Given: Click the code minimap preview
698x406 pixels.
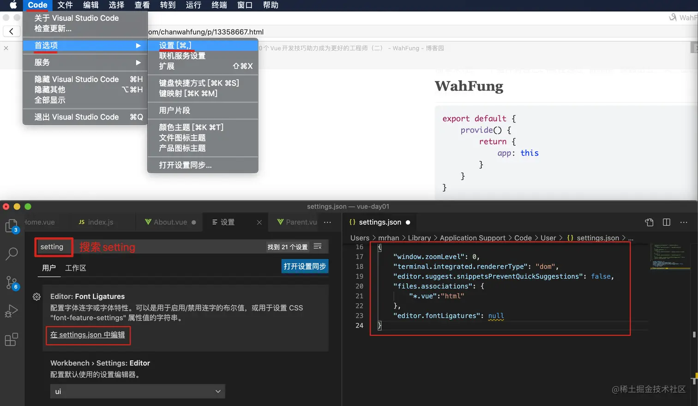Looking at the screenshot, I should 670,256.
